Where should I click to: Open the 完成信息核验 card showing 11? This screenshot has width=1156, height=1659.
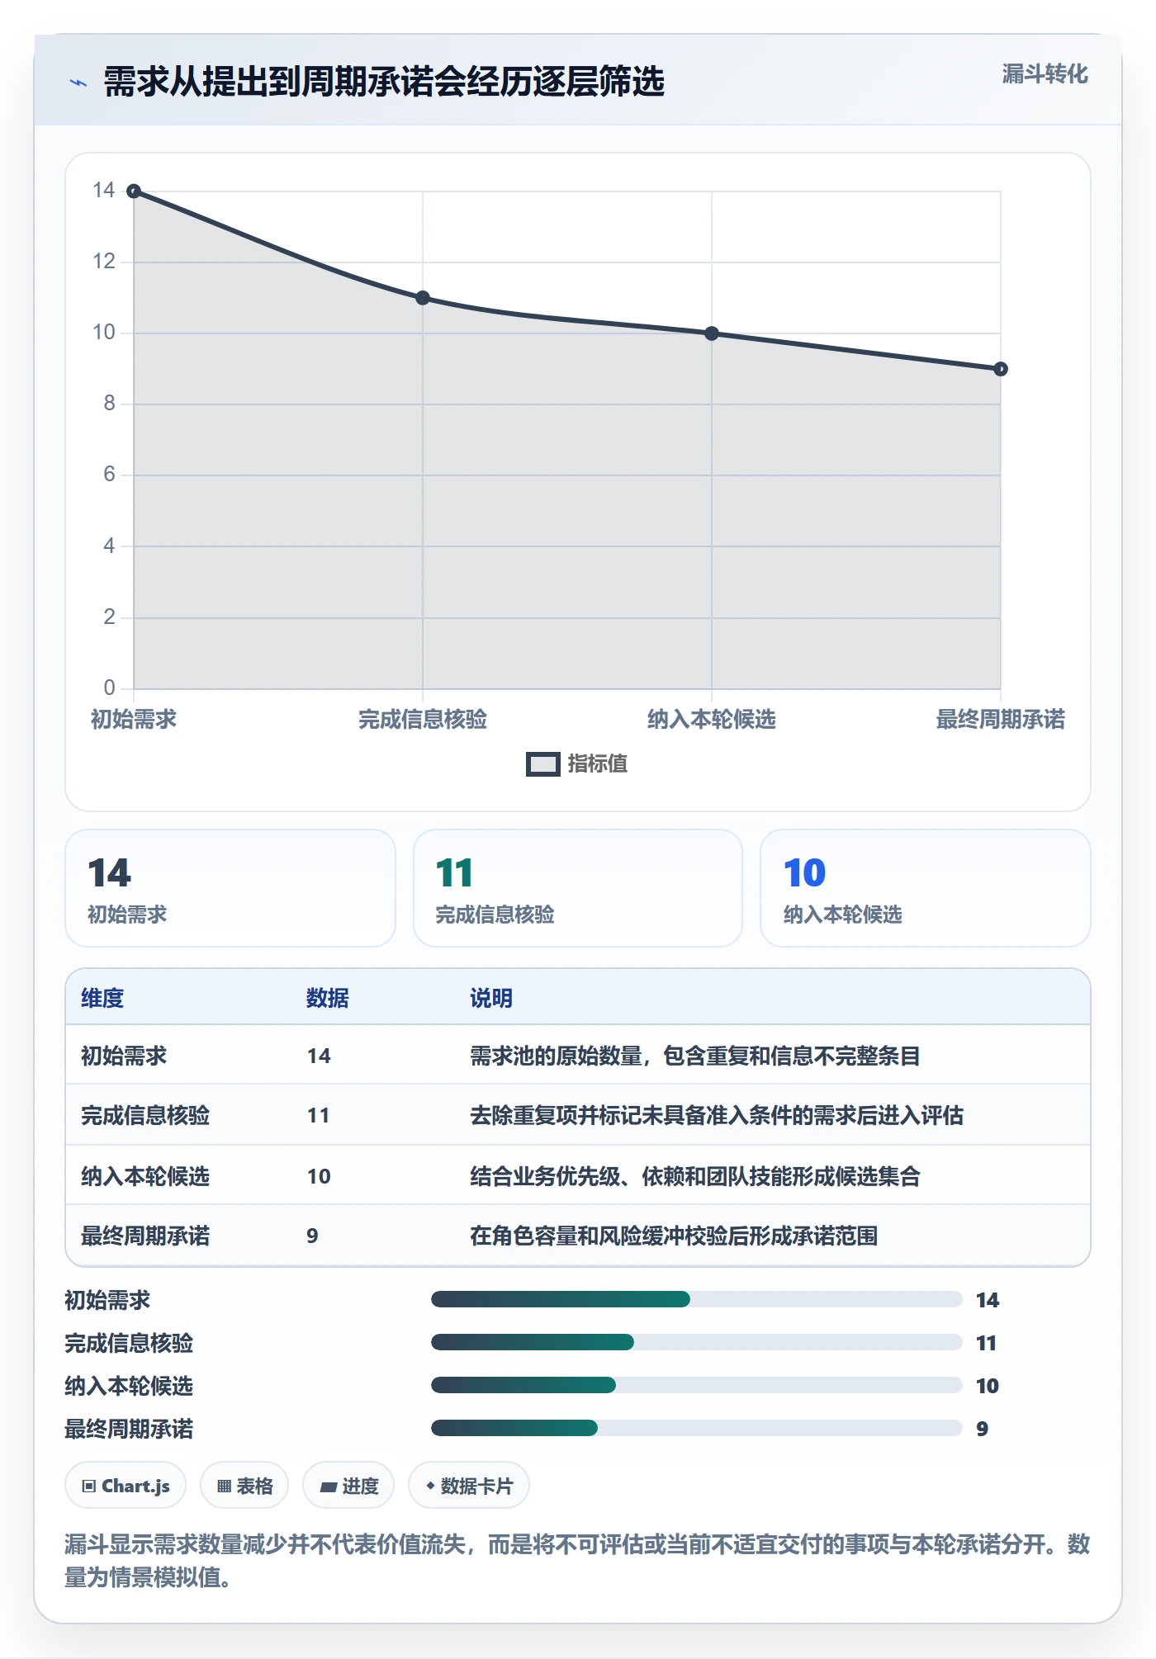click(x=578, y=888)
